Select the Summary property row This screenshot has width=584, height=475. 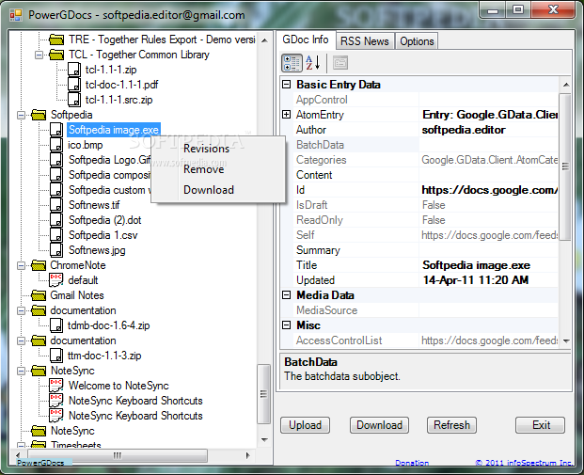pos(425,250)
